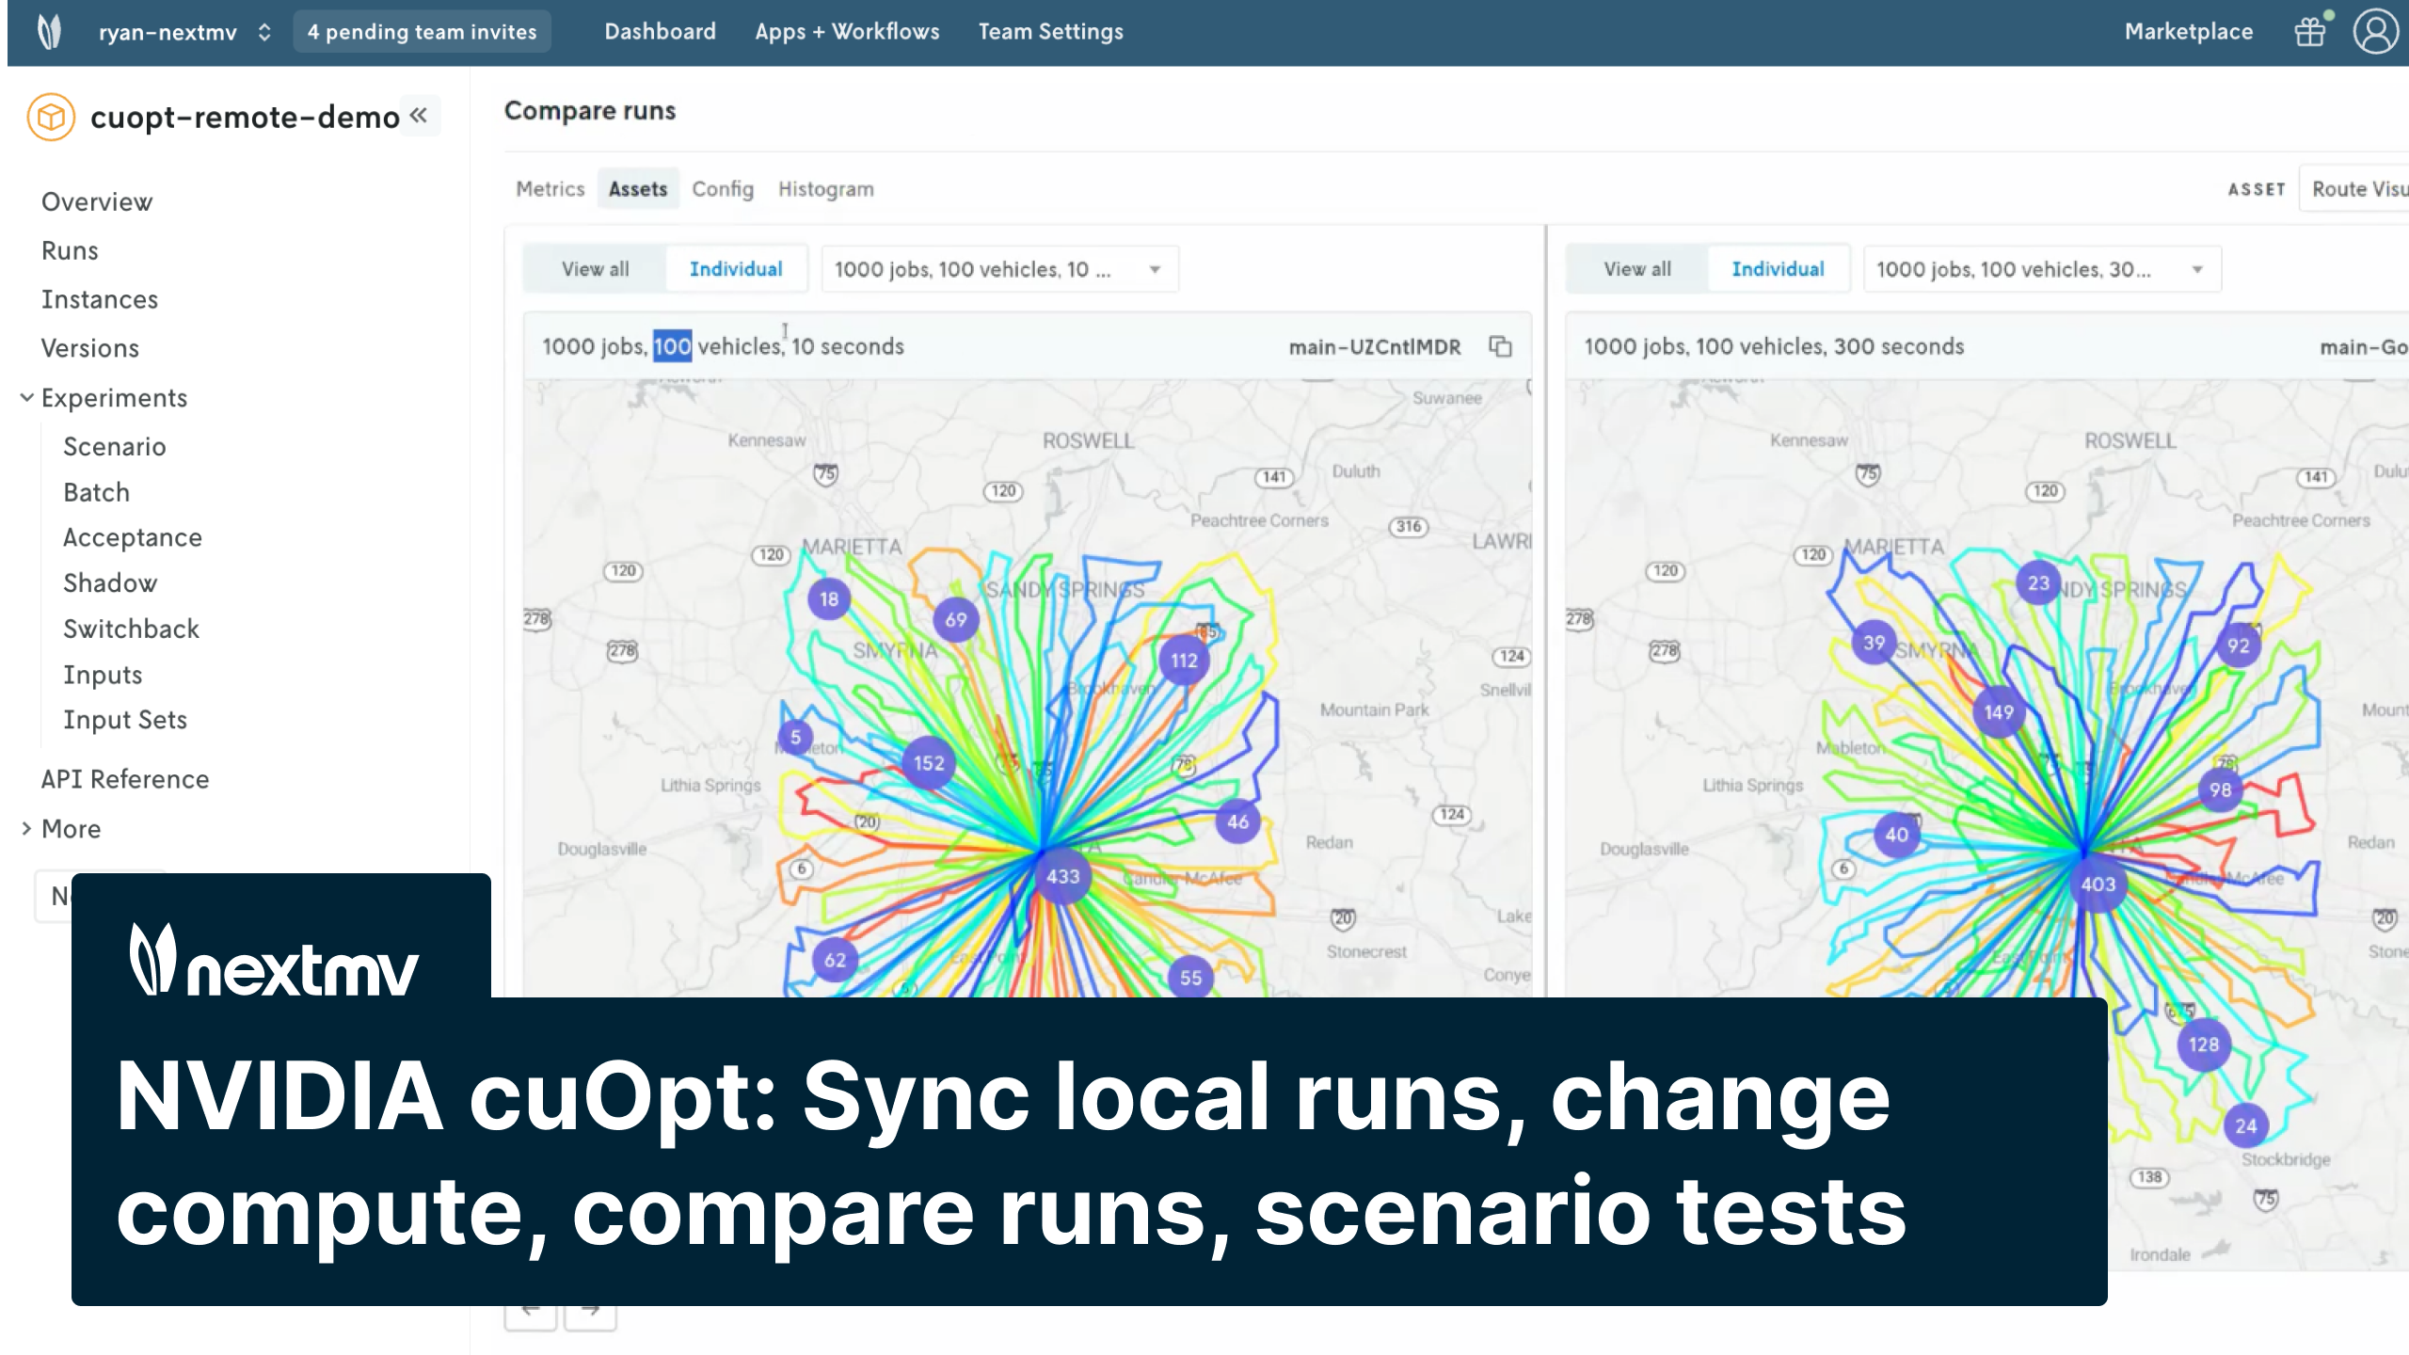Viewport: 2409px width, 1355px height.
Task: Switch right panel to View all
Action: click(1637, 269)
